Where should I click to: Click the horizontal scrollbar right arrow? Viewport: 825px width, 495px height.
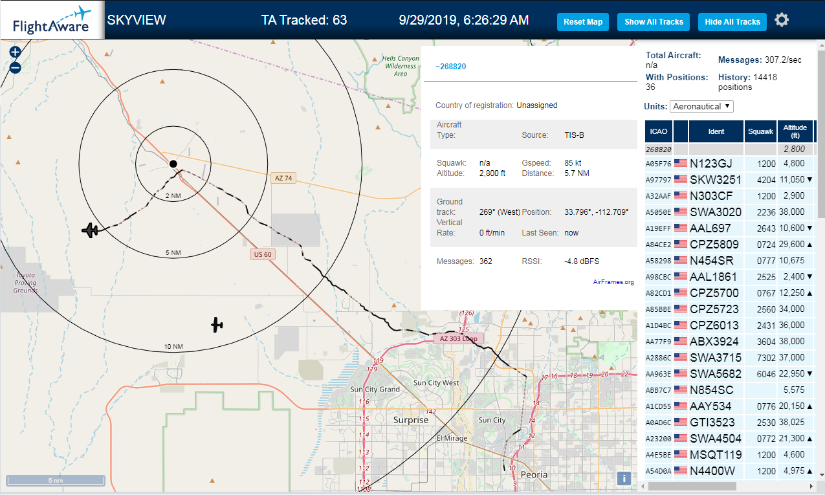point(811,486)
